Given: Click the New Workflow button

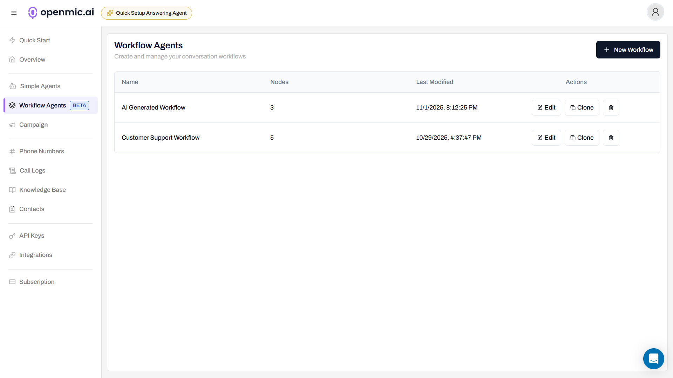Looking at the screenshot, I should [x=628, y=50].
